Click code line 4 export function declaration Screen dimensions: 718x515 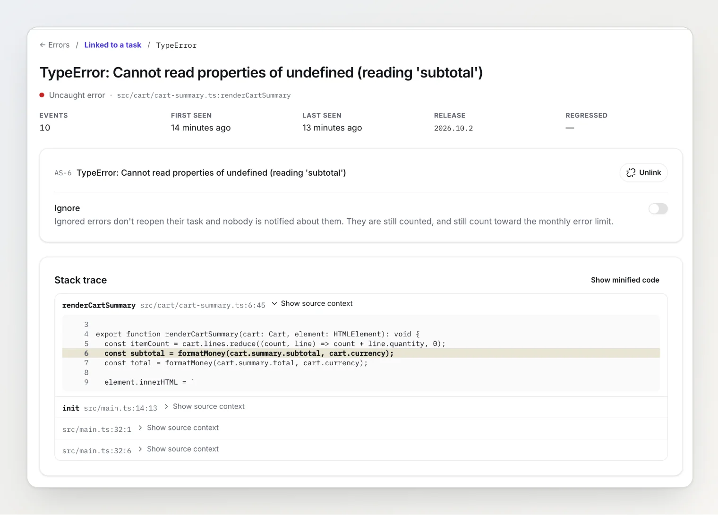(257, 334)
